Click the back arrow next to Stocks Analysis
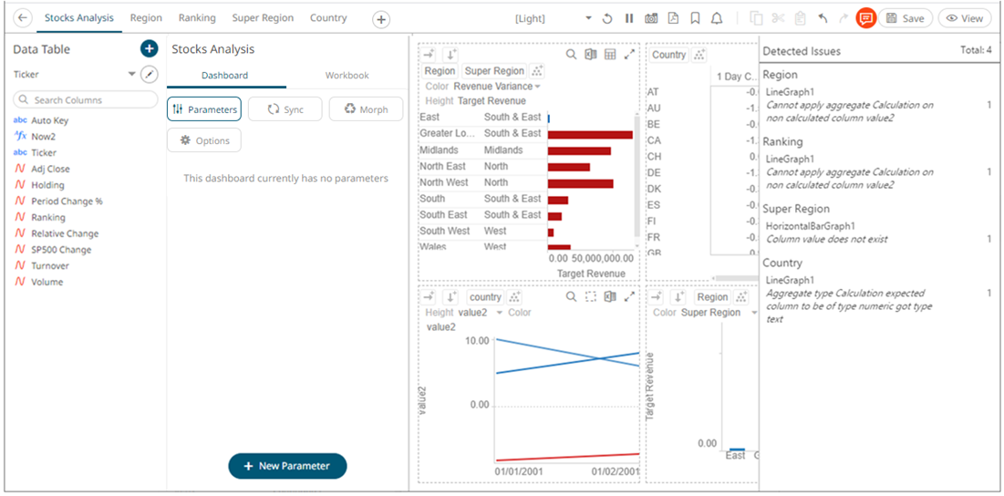This screenshot has width=1004, height=496. coord(24,18)
